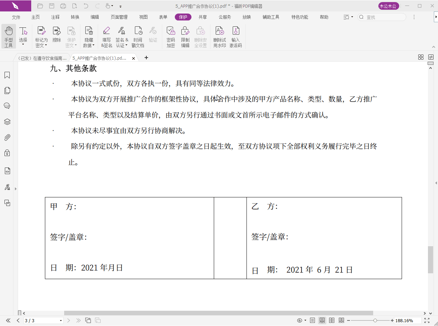438x326 pixels.
Task: Click the 输入激活码 button
Action: pos(235,36)
